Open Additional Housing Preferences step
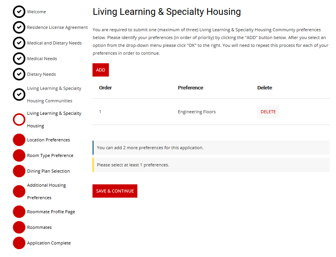The image size is (336, 257). pyautogui.click(x=46, y=191)
